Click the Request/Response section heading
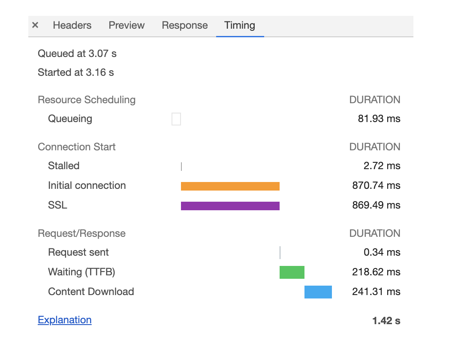This screenshot has height=352, width=458. (81, 233)
